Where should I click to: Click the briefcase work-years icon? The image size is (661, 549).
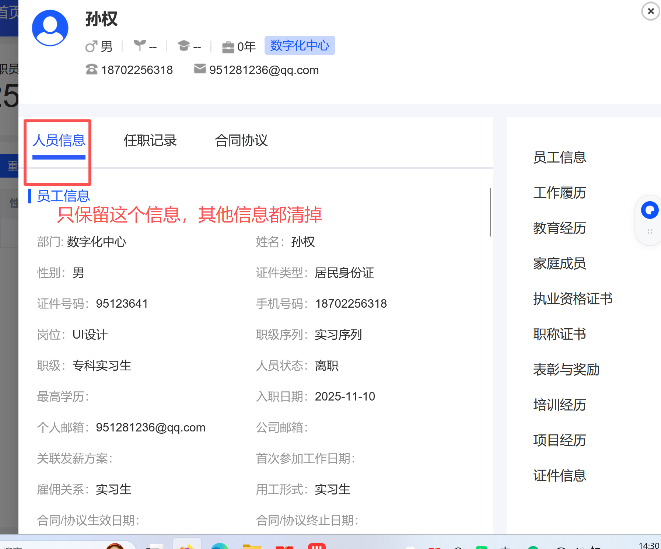[228, 47]
